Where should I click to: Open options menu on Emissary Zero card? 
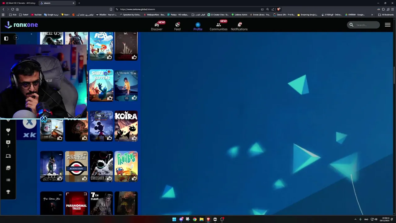[110, 154]
